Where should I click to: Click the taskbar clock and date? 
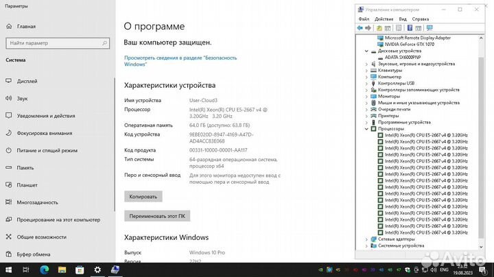(x=463, y=269)
